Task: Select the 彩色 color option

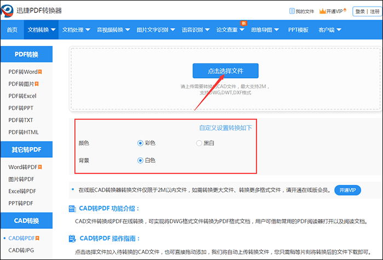Action: click(140, 143)
